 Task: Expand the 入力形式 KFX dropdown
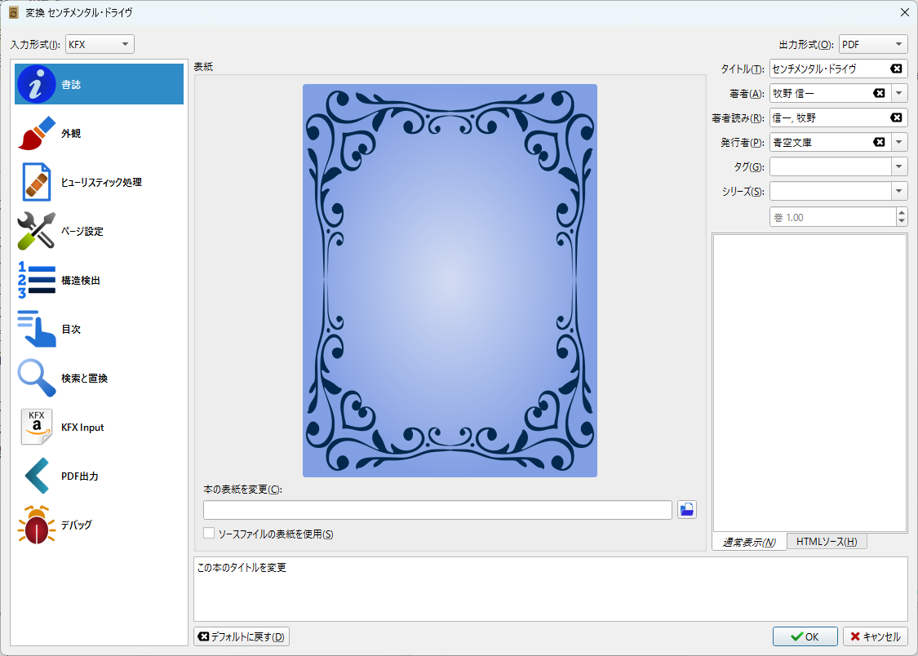[100, 44]
